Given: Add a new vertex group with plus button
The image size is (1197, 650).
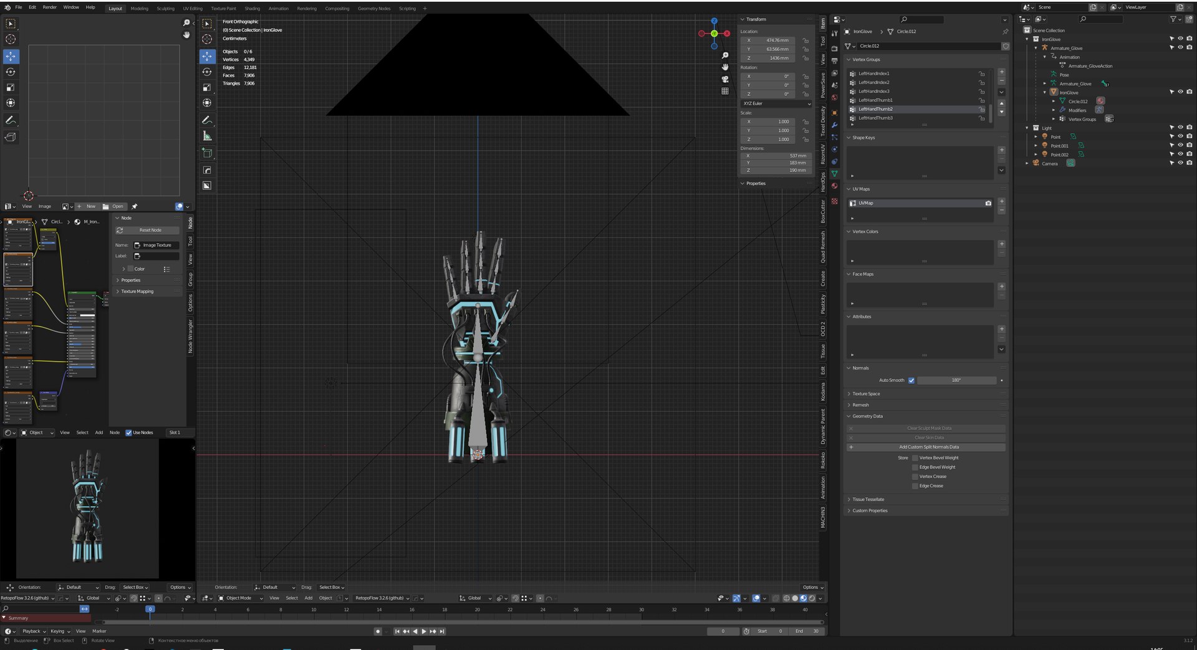Looking at the screenshot, I should point(1002,72).
